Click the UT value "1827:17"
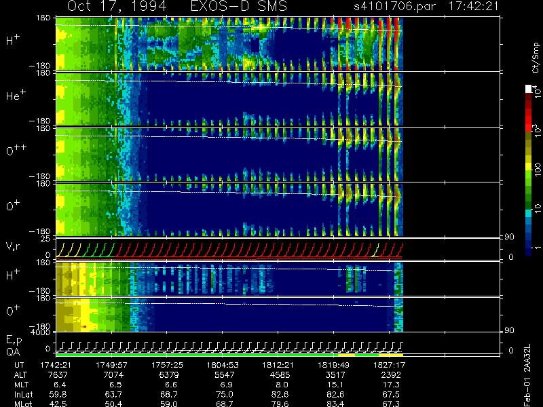The image size is (543, 407). coord(389,365)
